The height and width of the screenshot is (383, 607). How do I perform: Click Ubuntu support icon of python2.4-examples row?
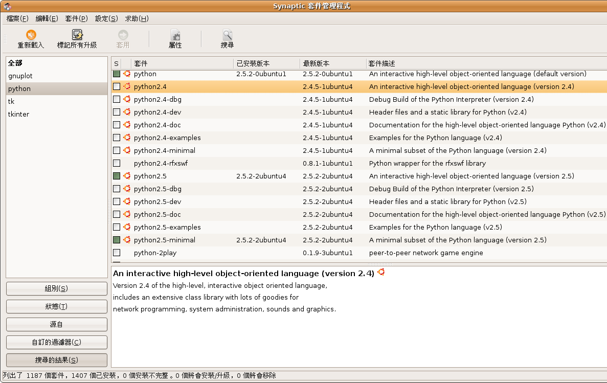click(x=127, y=138)
